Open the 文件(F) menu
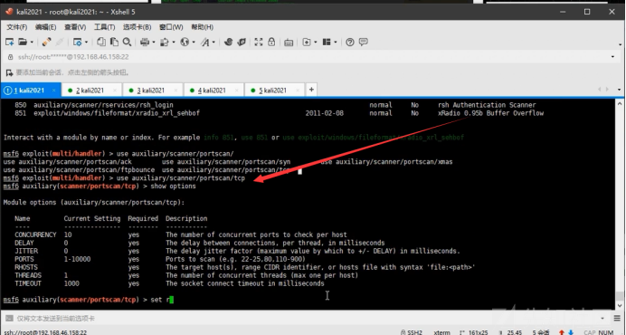The width and height of the screenshot is (626, 335). coord(17,27)
